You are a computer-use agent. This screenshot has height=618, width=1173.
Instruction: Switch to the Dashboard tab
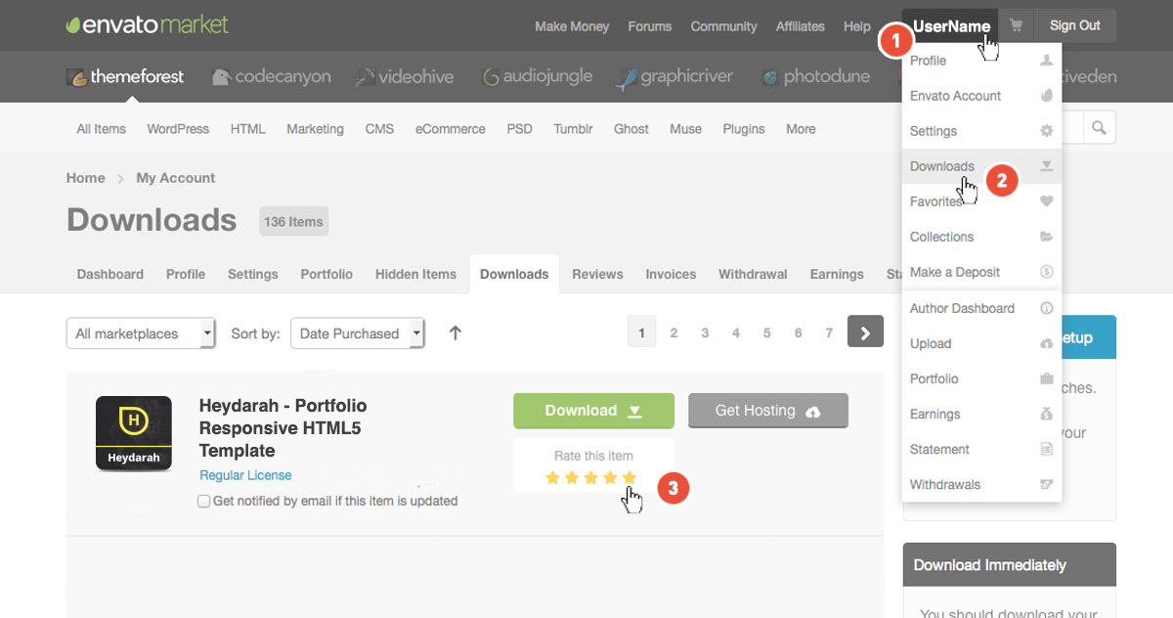pos(110,274)
